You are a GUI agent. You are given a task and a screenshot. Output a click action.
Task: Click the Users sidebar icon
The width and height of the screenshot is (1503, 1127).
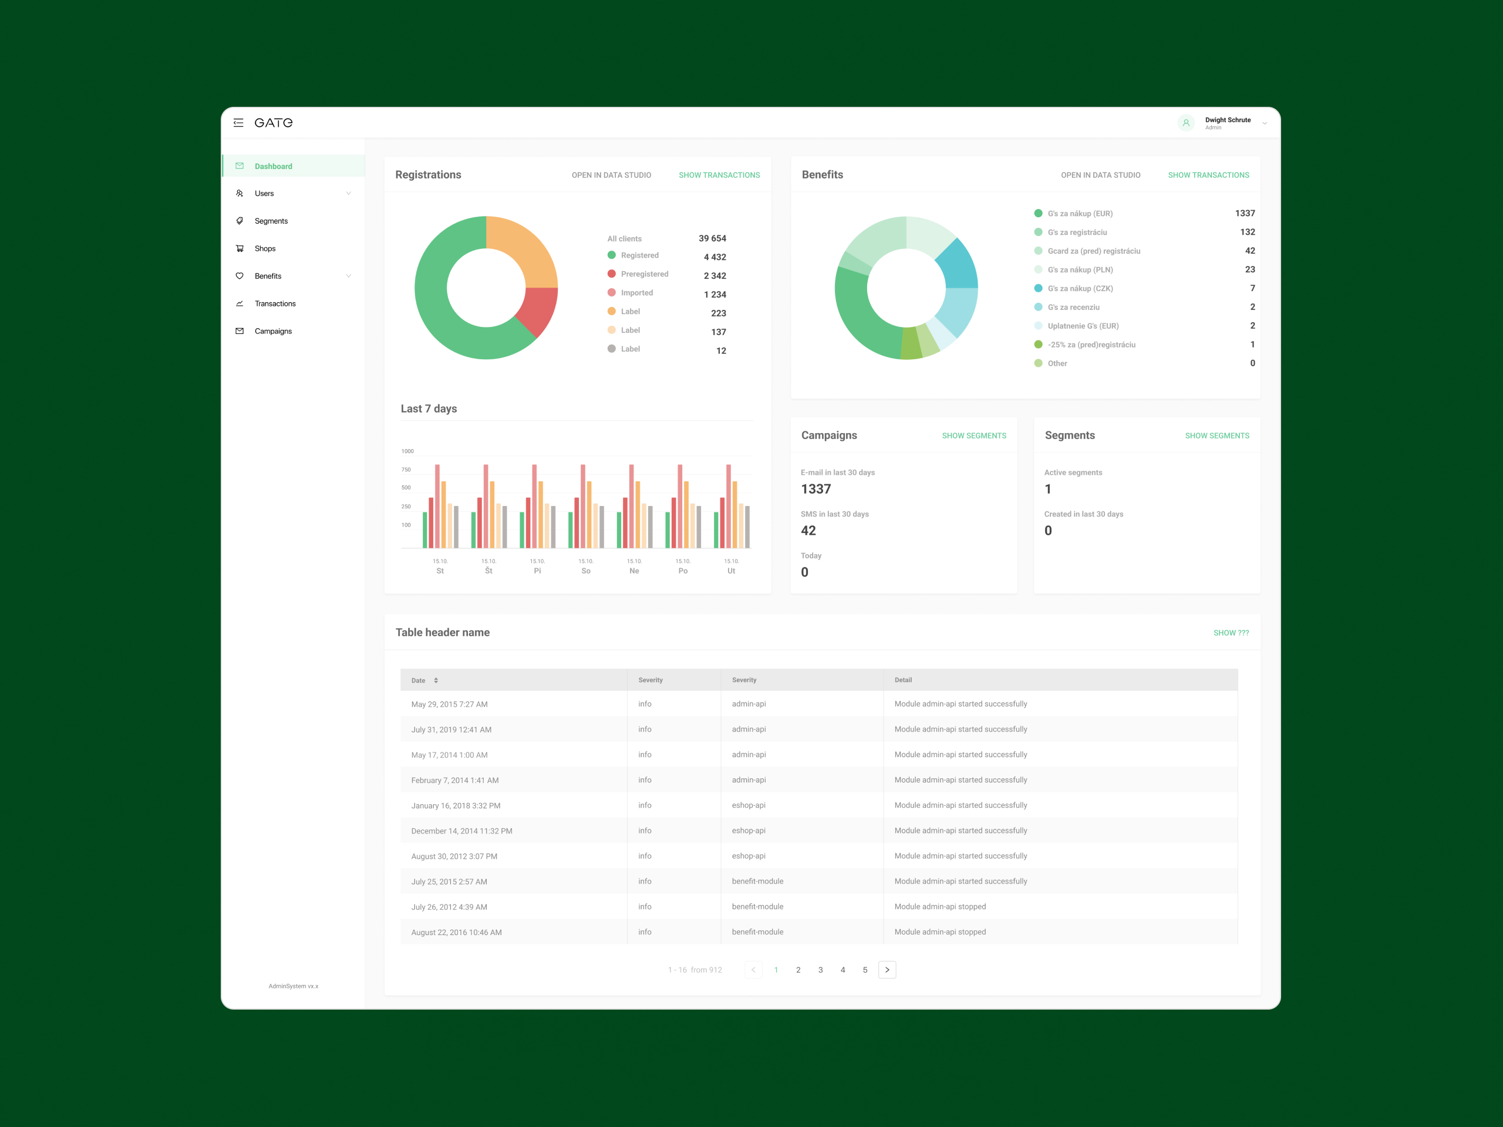tap(239, 194)
